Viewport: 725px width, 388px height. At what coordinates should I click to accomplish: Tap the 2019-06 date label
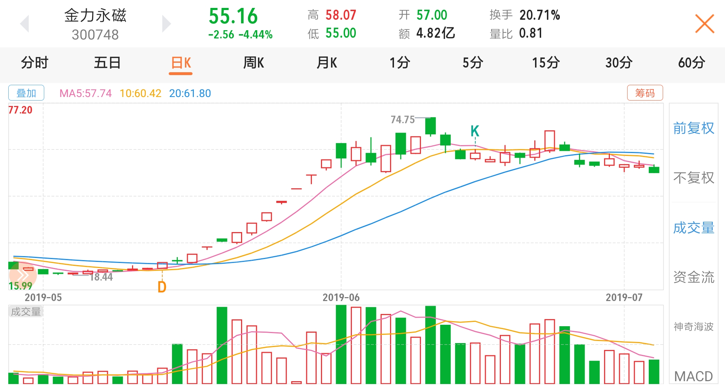[x=341, y=297]
